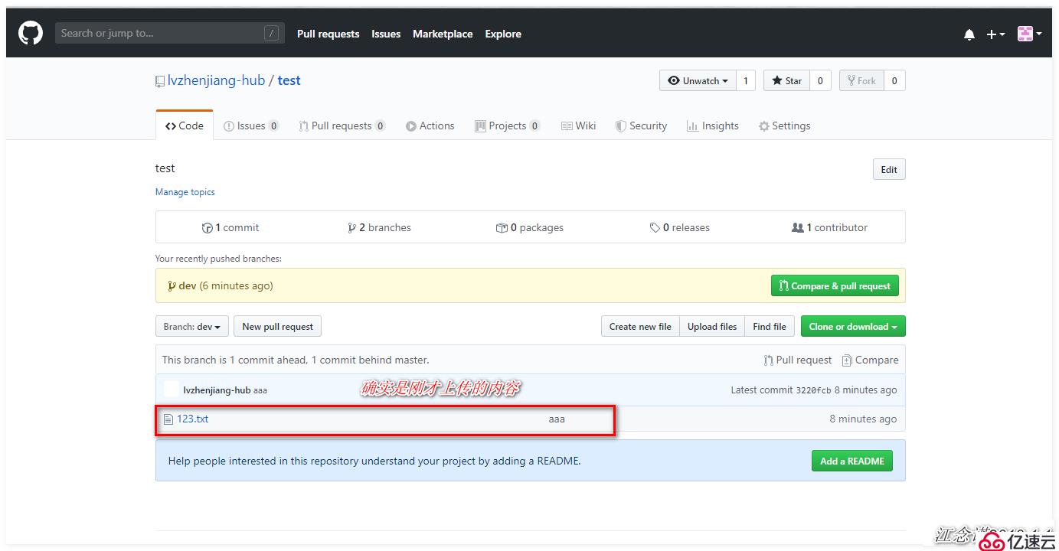Open the Manage topics link
This screenshot has width=1059, height=551.
point(185,192)
